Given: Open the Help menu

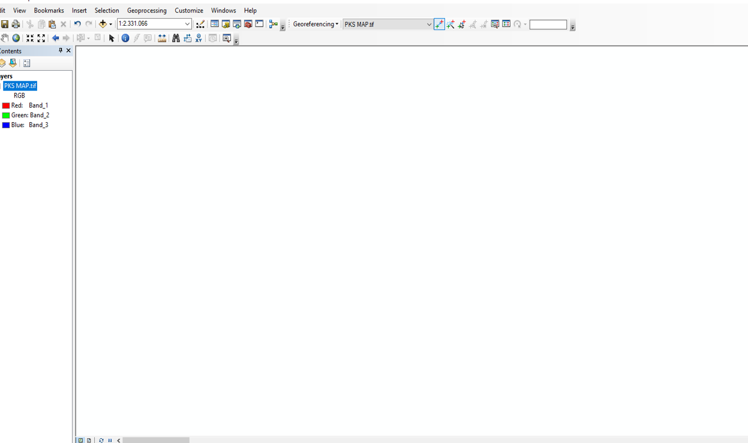Looking at the screenshot, I should click(x=250, y=10).
